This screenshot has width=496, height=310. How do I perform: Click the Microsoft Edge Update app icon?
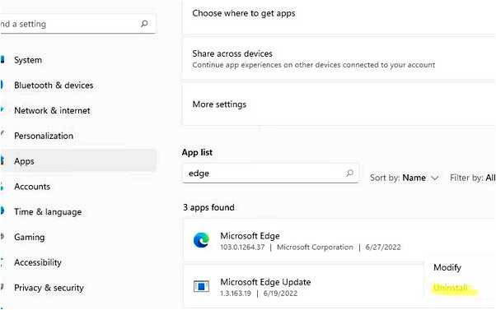[201, 286]
